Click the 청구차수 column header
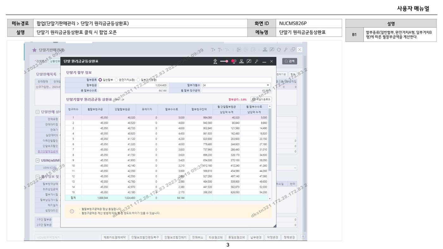 click(73, 109)
